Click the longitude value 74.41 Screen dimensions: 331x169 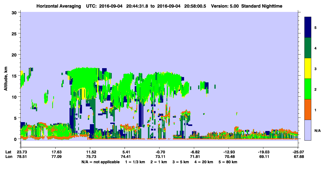125,157
